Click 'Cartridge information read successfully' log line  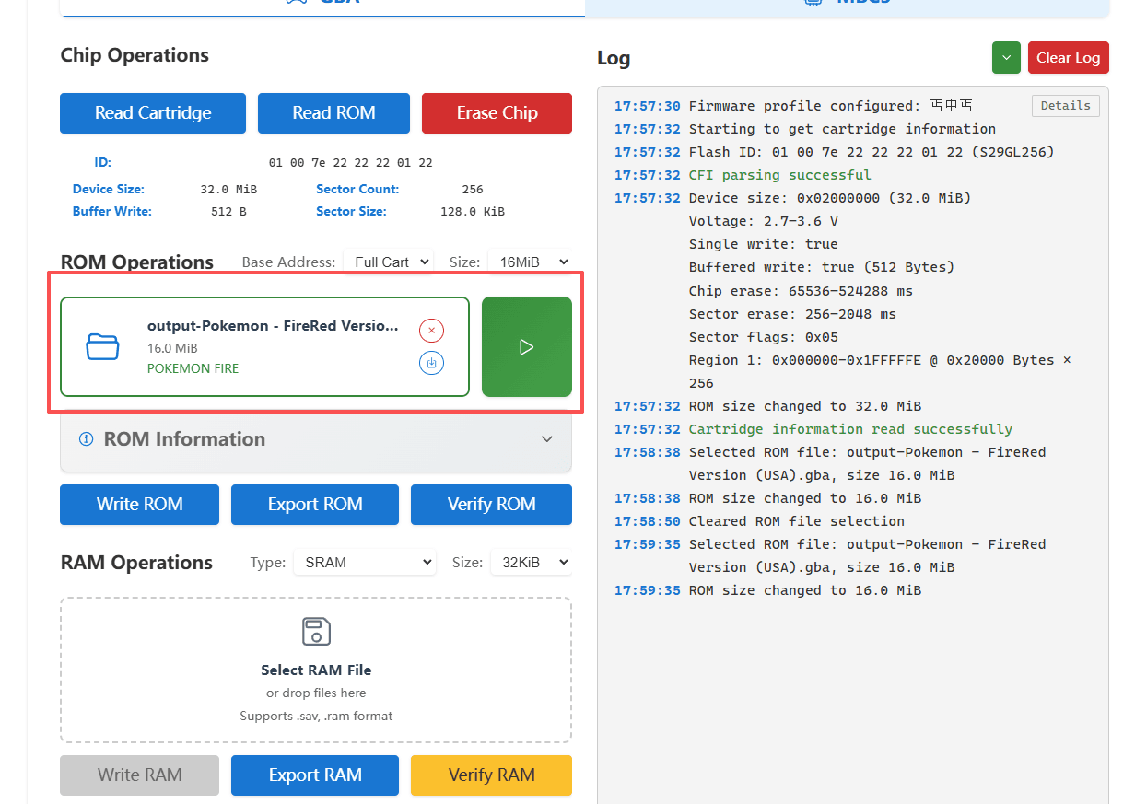(x=850, y=429)
